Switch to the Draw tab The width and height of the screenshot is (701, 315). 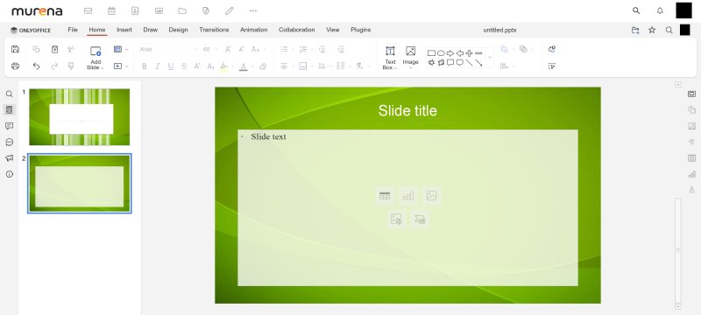150,30
